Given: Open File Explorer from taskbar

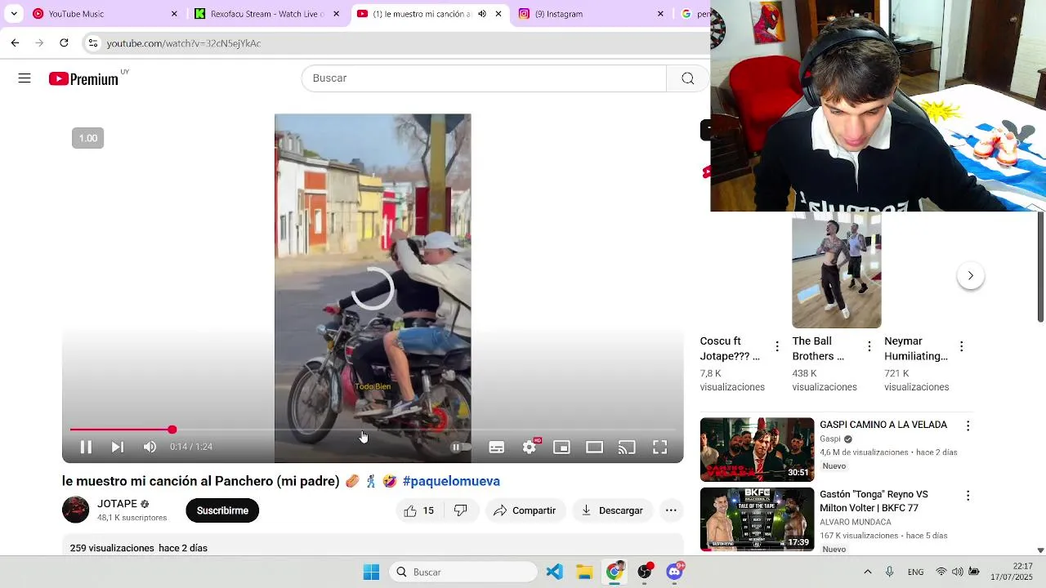Looking at the screenshot, I should click(584, 572).
